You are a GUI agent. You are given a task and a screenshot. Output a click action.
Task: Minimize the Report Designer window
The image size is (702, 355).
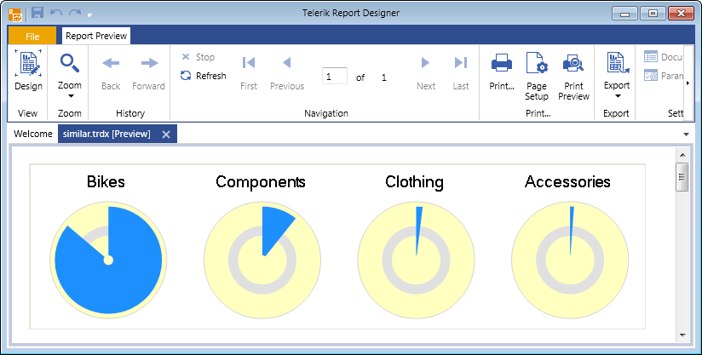point(624,14)
